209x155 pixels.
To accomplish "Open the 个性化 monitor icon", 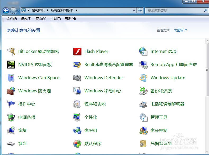I will coord(77,117).
